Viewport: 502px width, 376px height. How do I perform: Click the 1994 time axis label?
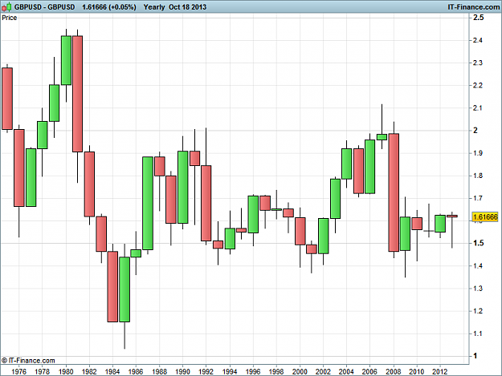point(230,371)
